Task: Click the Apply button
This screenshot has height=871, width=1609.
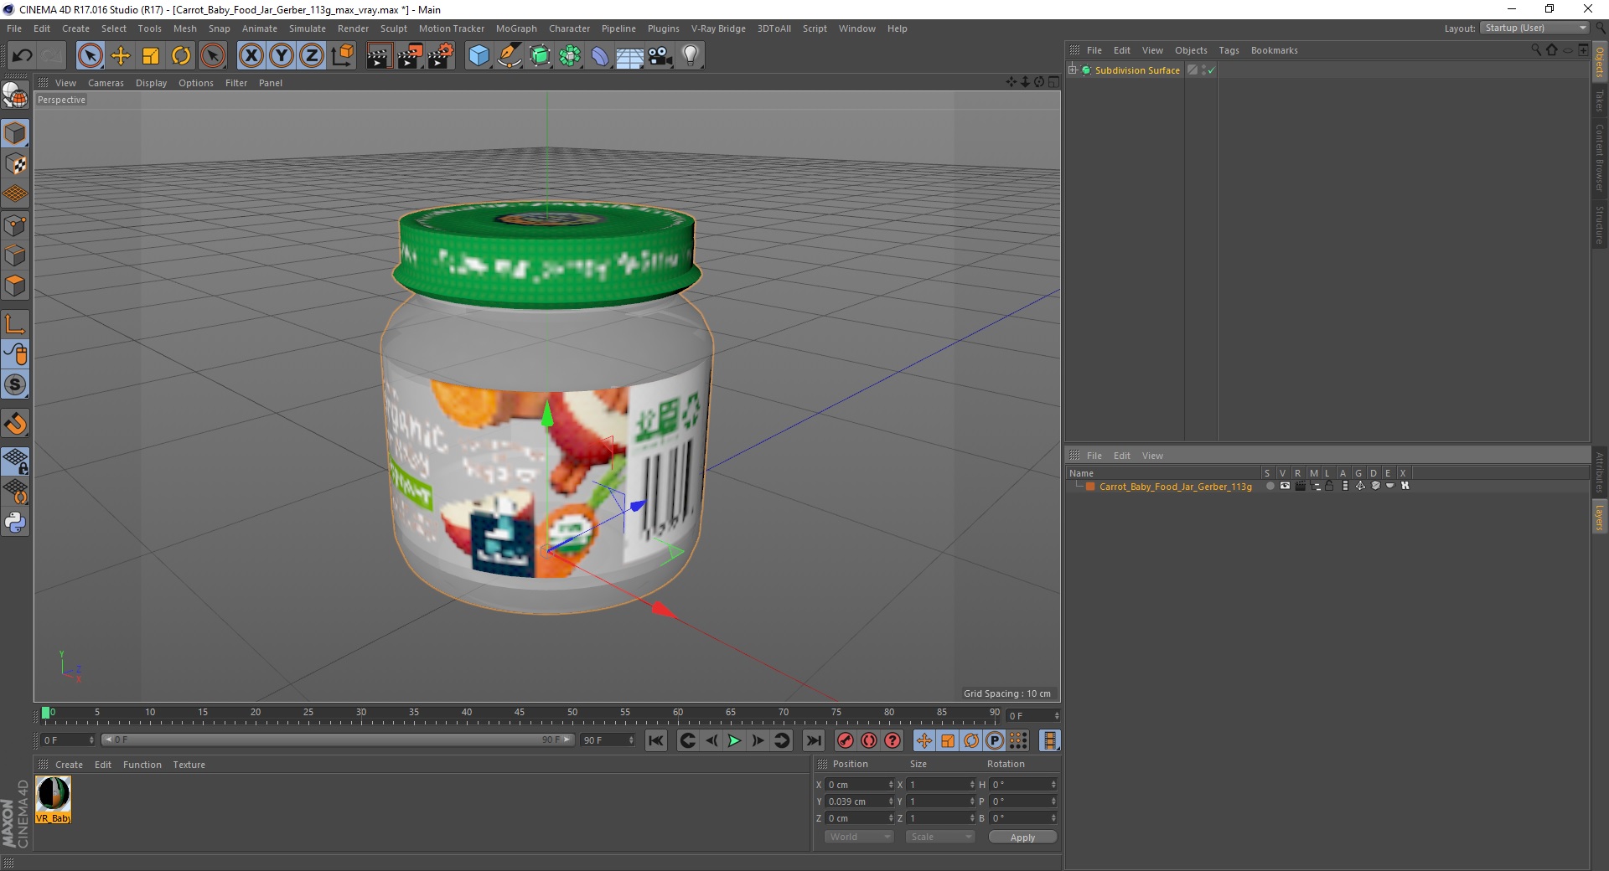Action: (1022, 837)
